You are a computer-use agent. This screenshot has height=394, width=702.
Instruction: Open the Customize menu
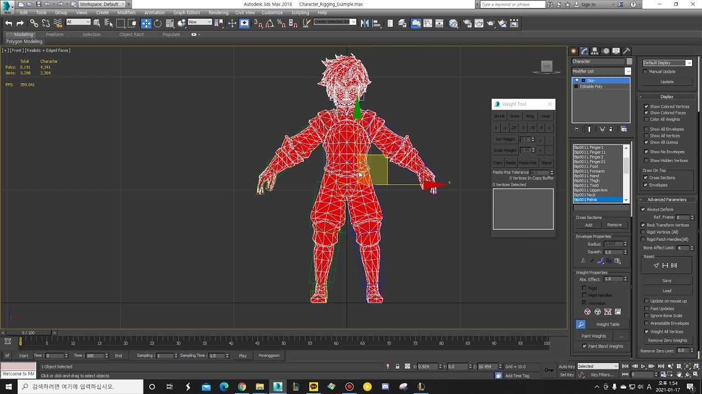(x=272, y=13)
